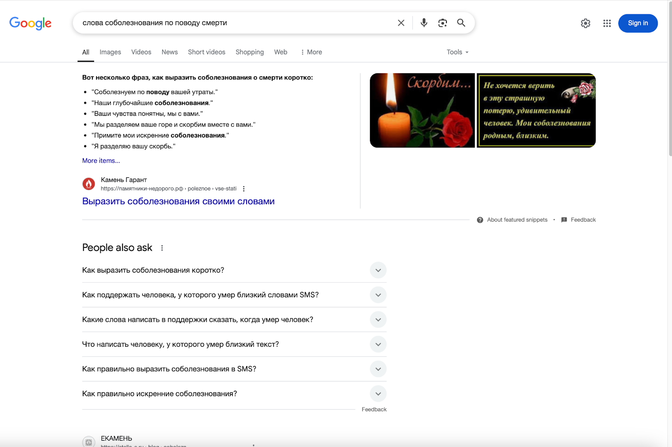Click the clear (X) icon in search bar
This screenshot has width=672, height=447.
click(x=401, y=23)
